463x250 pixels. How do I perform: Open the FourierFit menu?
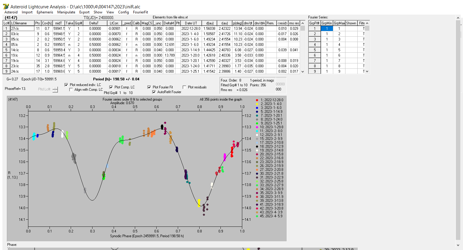pyautogui.click(x=141, y=12)
